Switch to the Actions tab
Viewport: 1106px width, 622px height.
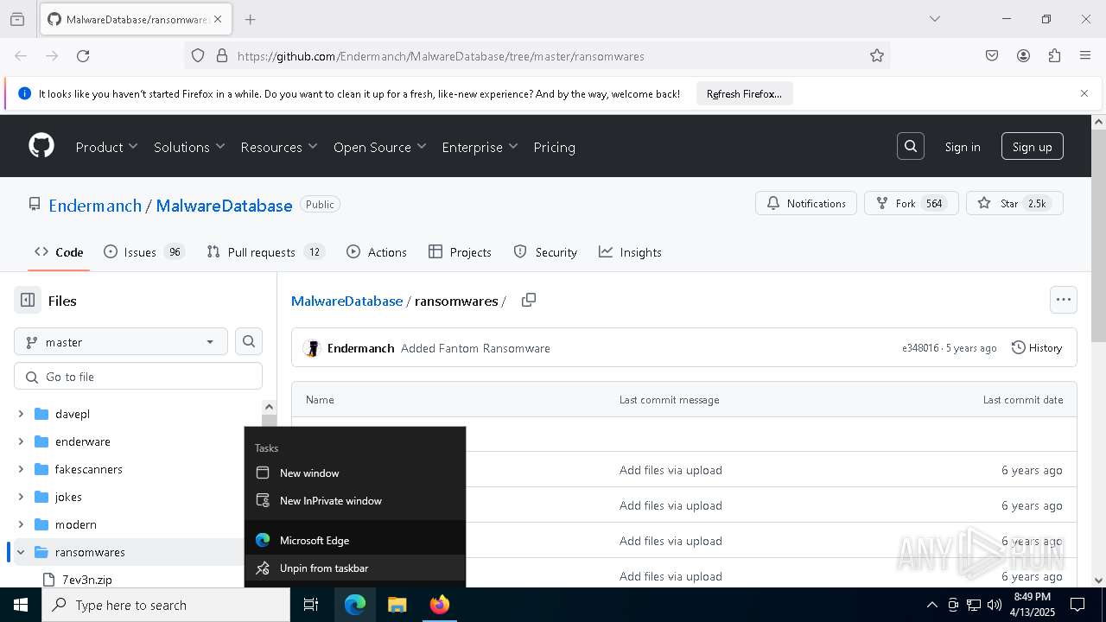[x=377, y=252]
